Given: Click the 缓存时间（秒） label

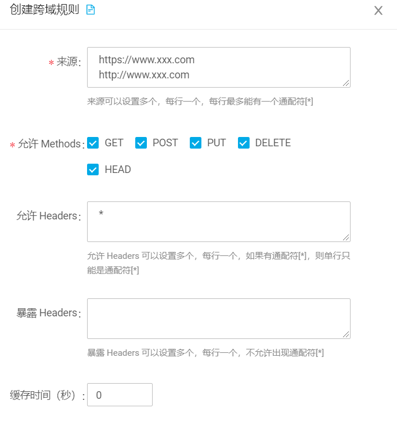Looking at the screenshot, I should pos(44,396).
